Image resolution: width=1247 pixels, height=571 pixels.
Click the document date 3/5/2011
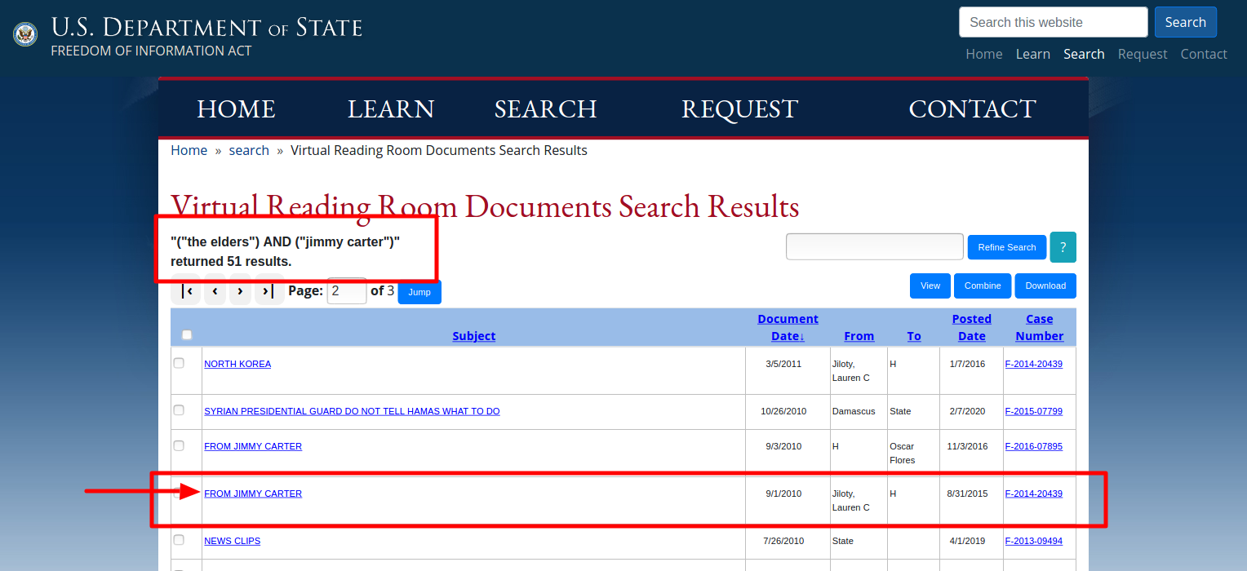(x=783, y=364)
